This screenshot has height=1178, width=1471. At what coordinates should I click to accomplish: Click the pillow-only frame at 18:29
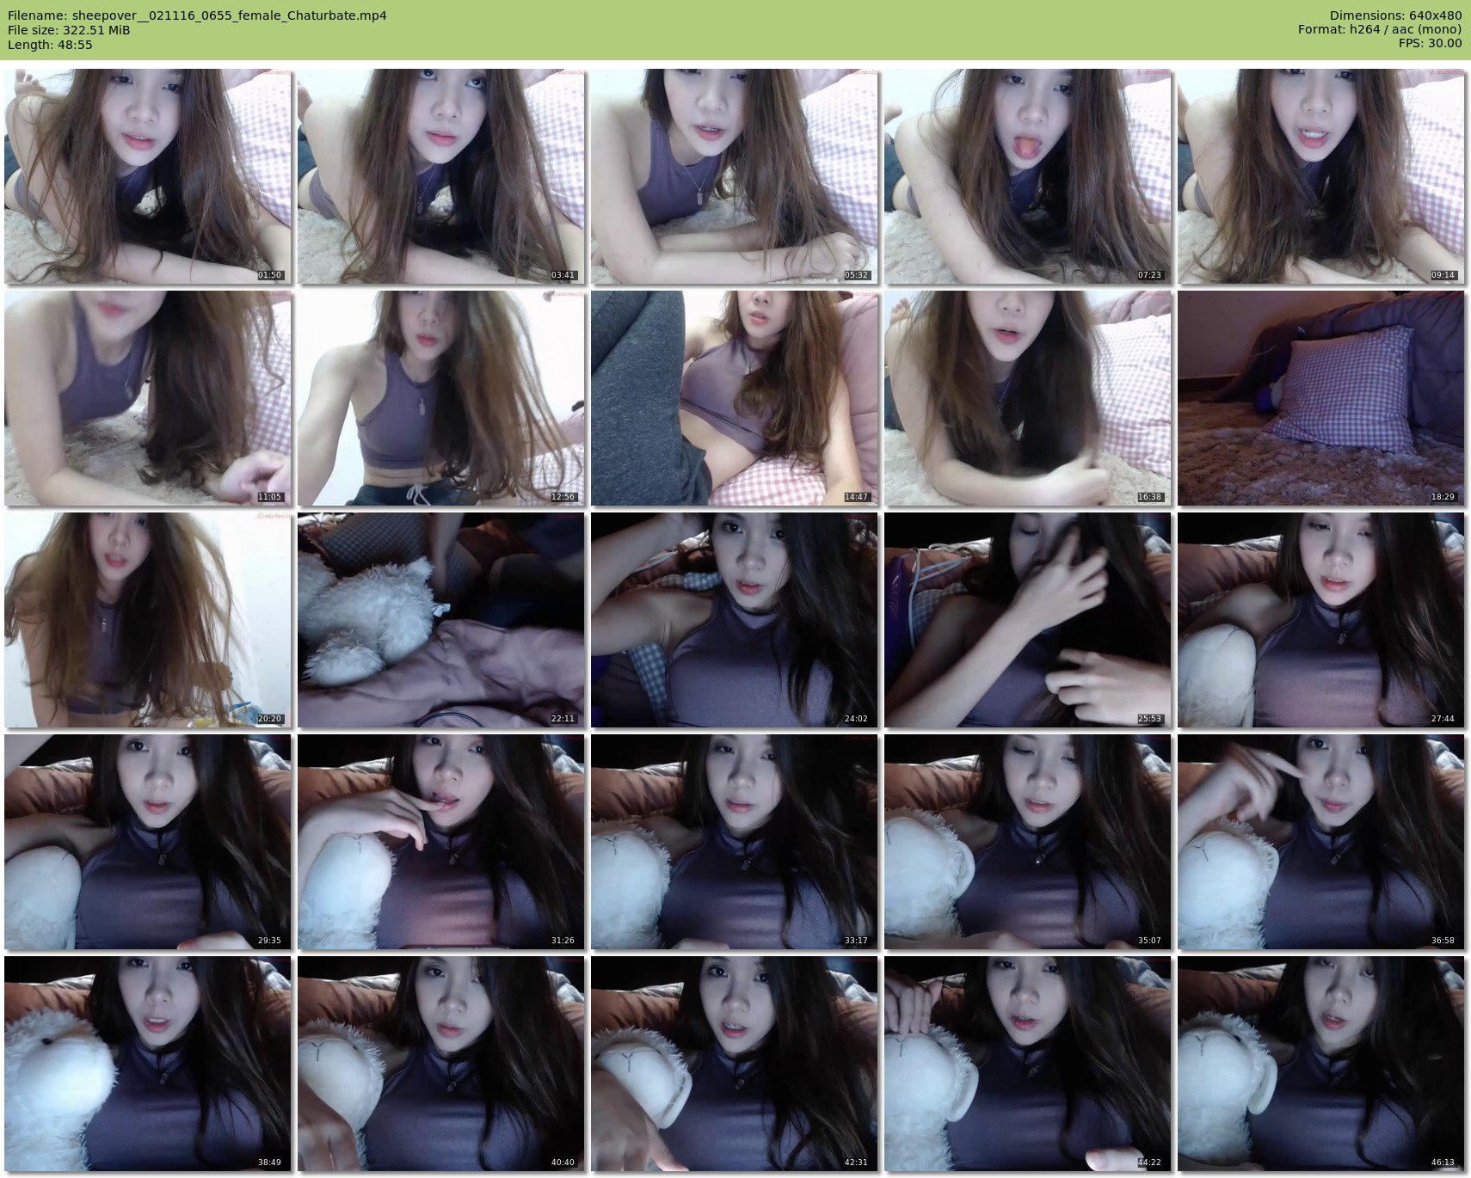(x=1320, y=398)
